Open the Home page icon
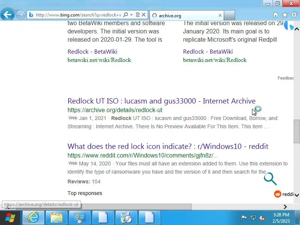 click(276, 15)
